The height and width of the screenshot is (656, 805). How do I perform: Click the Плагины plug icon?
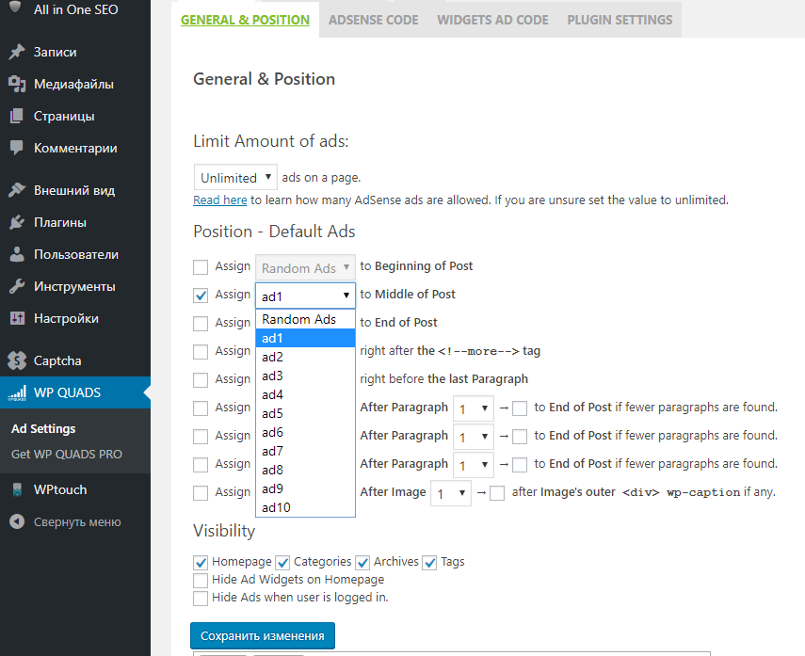pos(16,223)
